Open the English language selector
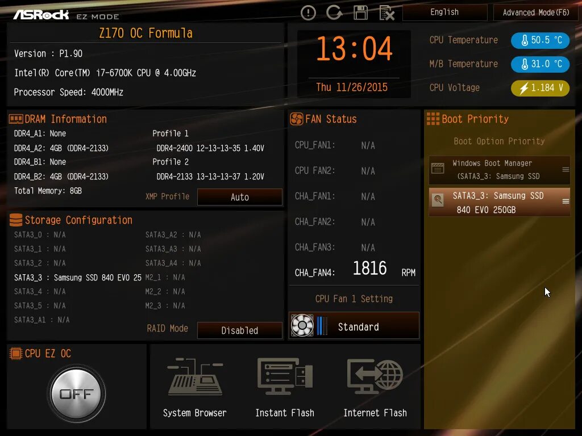 click(444, 12)
